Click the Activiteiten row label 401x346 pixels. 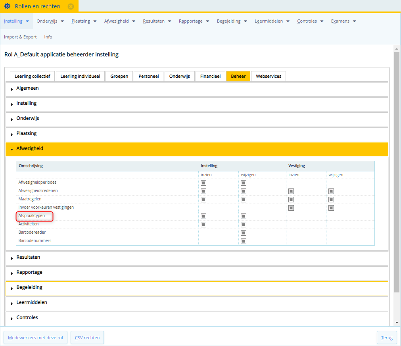29,224
